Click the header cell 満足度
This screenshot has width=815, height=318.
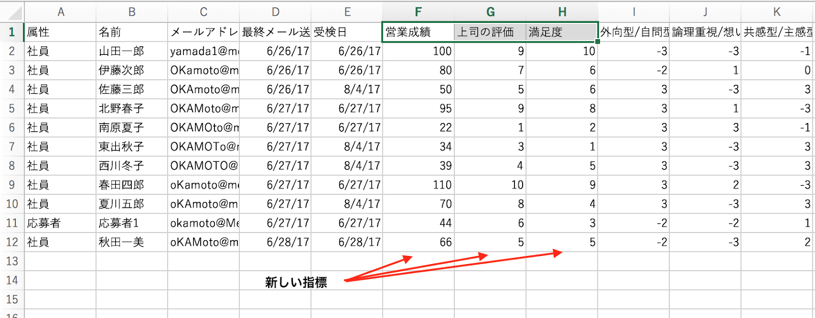[562, 32]
